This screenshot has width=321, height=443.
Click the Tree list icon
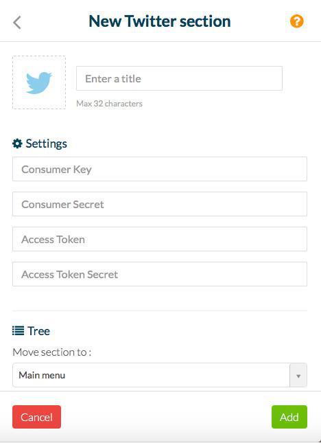point(18,330)
